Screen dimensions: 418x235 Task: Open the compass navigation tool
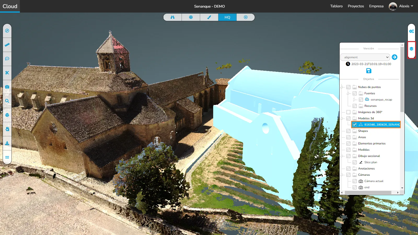pyautogui.click(x=7, y=31)
